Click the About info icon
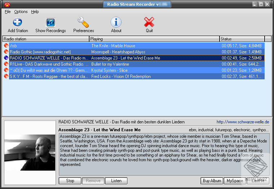The image size is (274, 189). (116, 22)
